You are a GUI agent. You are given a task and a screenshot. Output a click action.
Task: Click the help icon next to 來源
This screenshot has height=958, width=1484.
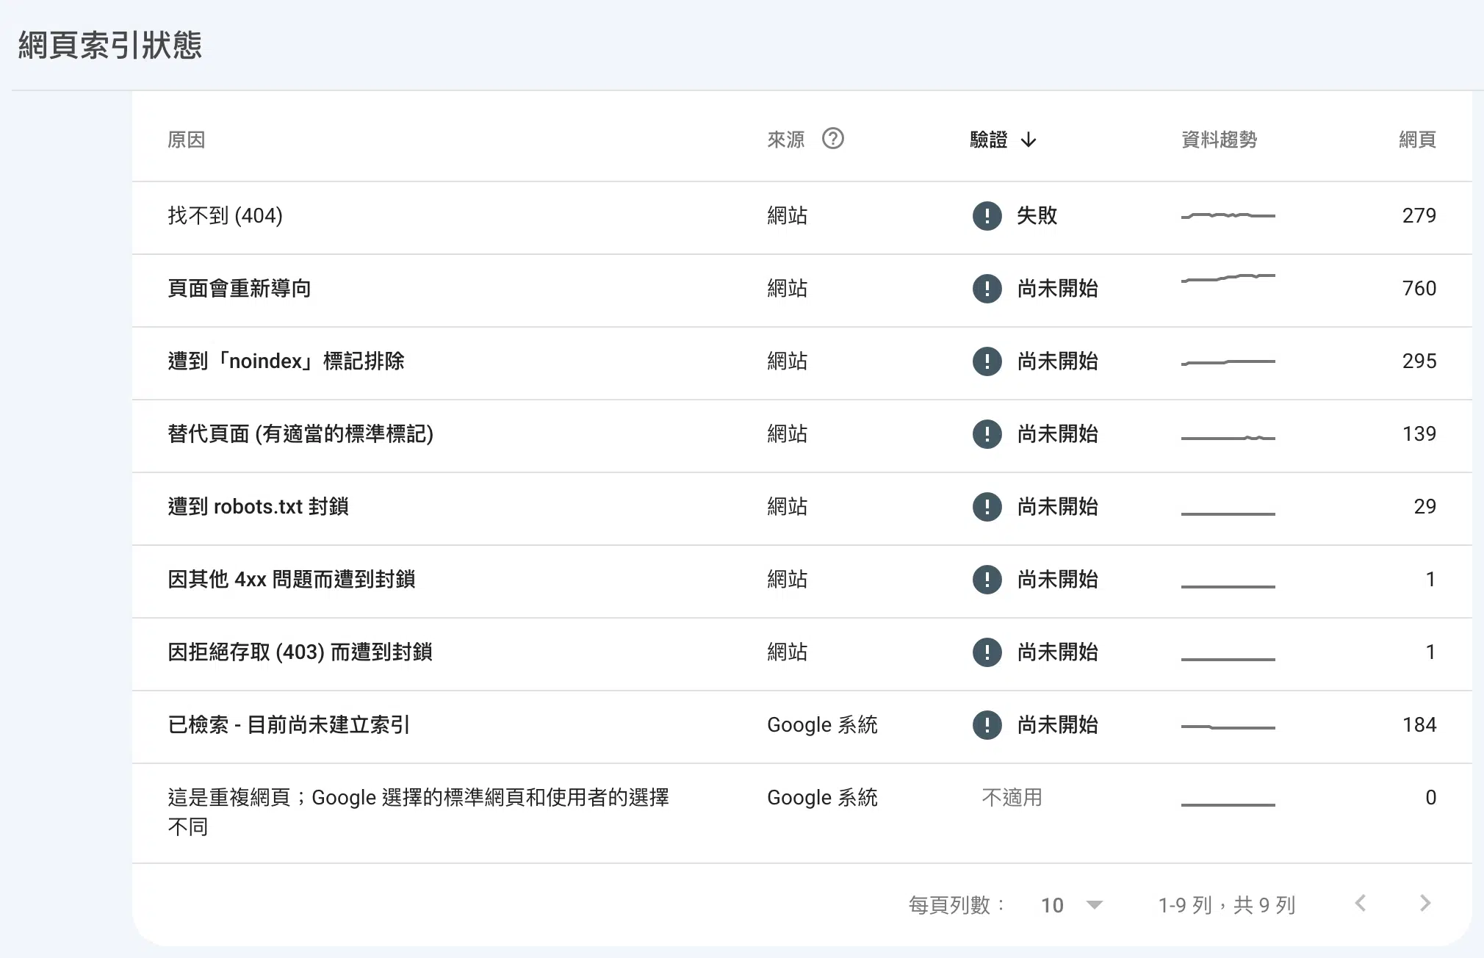(x=832, y=139)
